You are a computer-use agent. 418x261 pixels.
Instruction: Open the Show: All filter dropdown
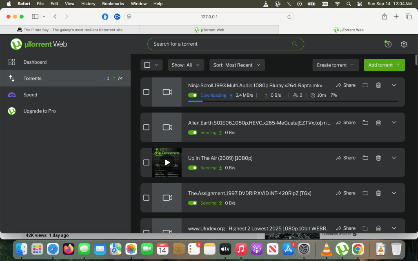pyautogui.click(x=186, y=65)
